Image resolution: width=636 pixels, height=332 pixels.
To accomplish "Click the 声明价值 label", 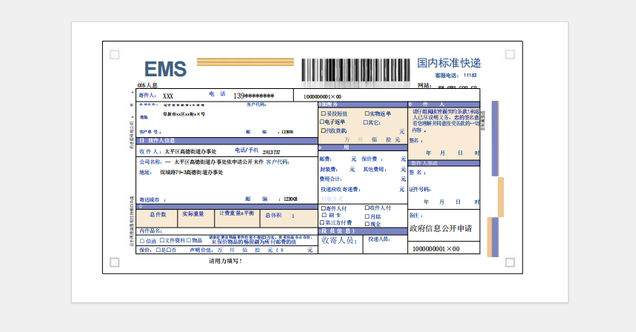I will click(201, 250).
